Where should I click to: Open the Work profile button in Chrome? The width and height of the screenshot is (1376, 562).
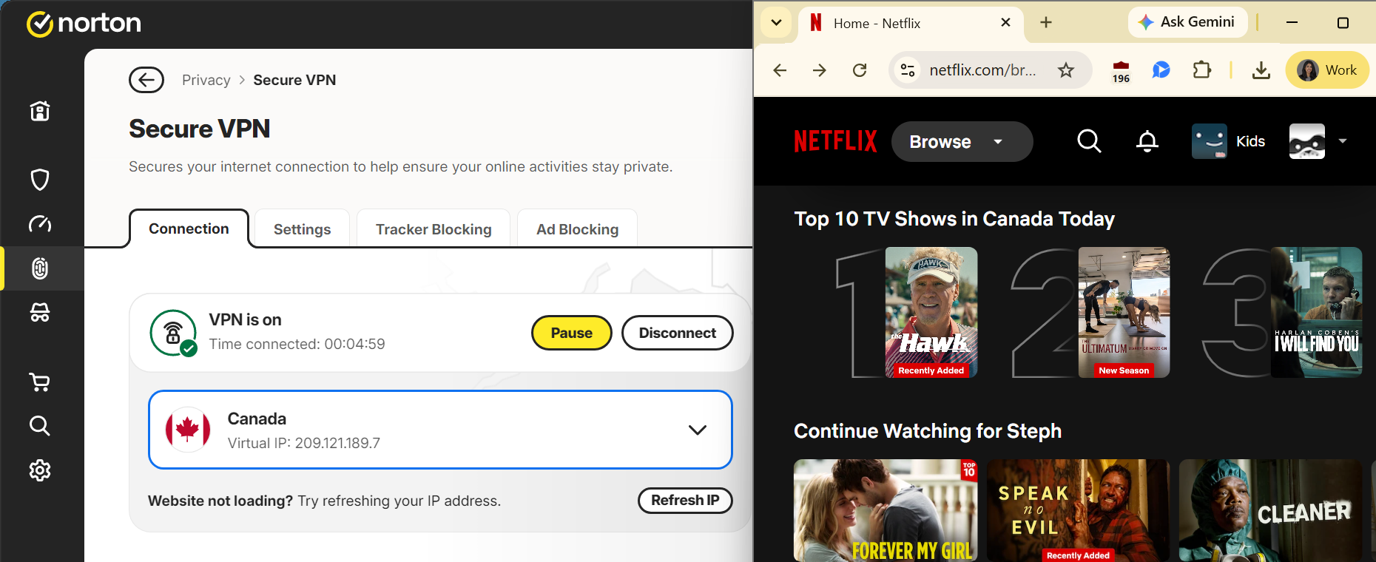click(x=1327, y=70)
